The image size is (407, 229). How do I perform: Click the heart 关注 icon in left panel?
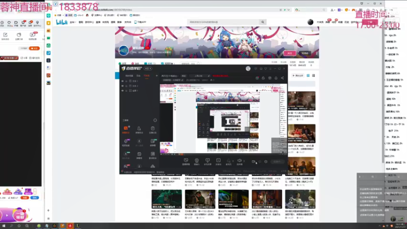(x=9, y=23)
